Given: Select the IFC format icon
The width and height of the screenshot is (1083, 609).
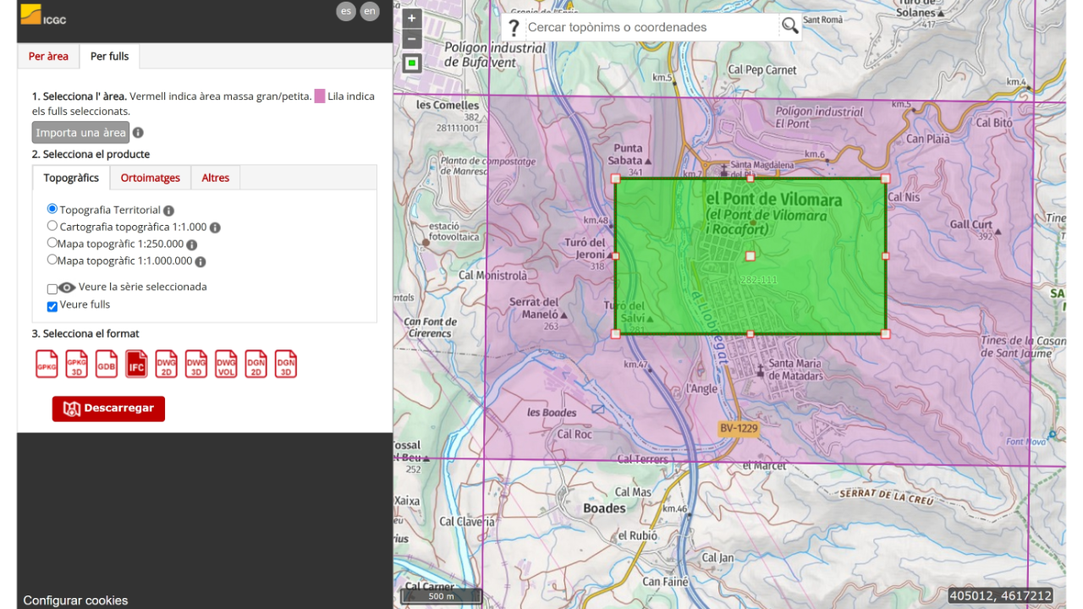Looking at the screenshot, I should click(136, 364).
